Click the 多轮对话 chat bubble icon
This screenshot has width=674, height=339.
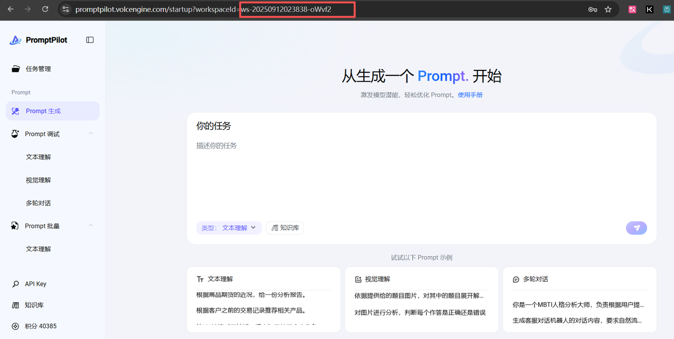pos(516,280)
